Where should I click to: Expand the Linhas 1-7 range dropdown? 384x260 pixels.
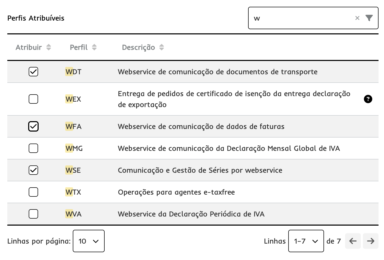(x=306, y=241)
